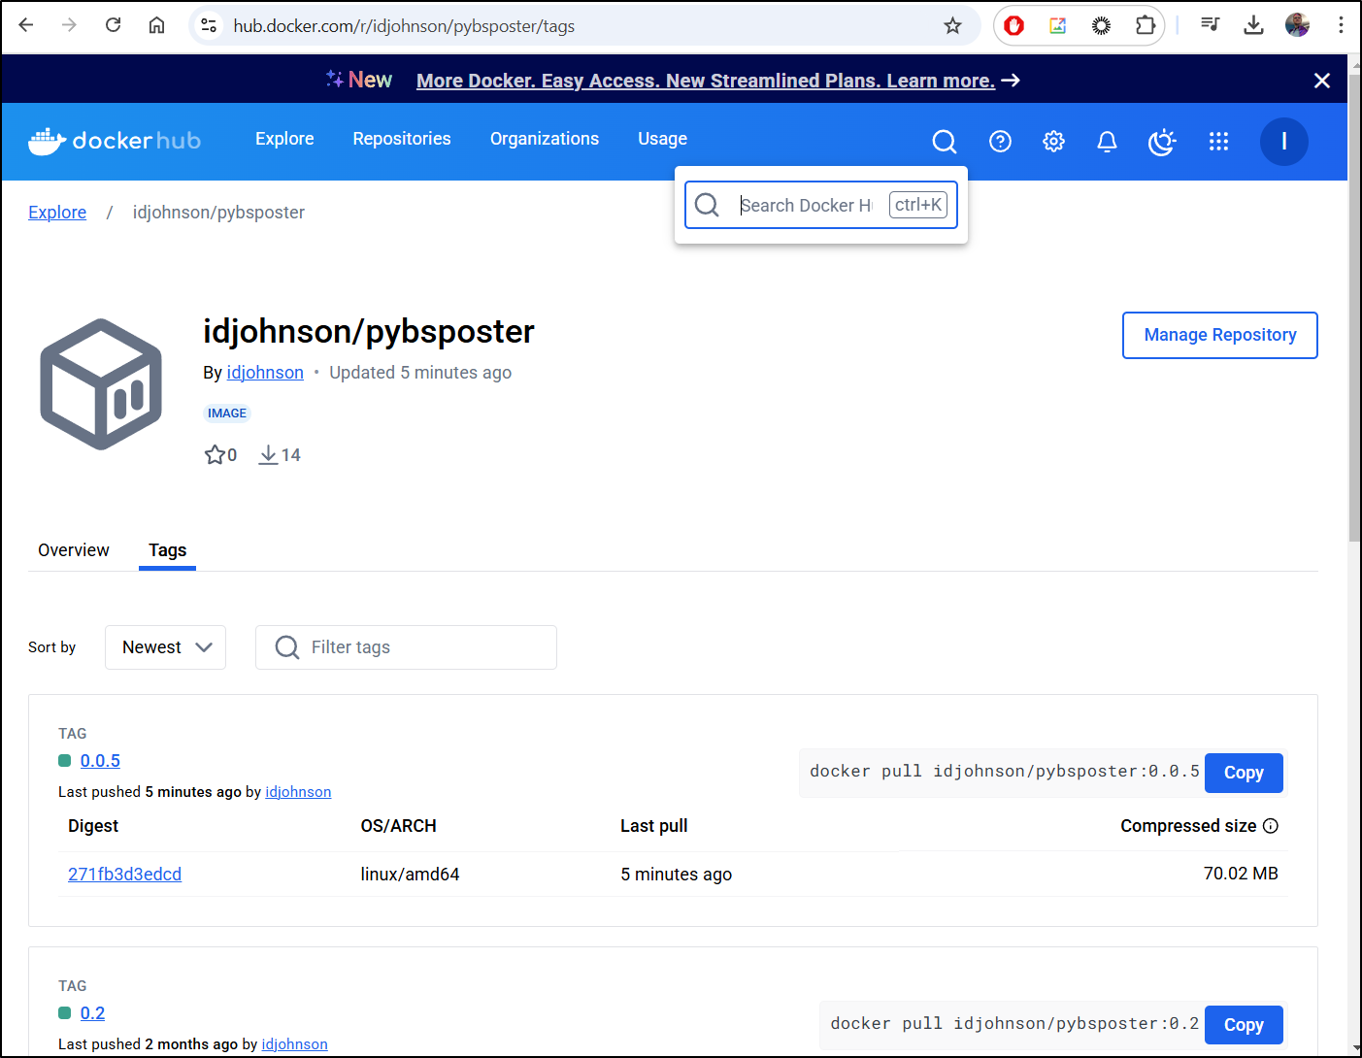Click the Filter tags input
Viewport: 1362px width, 1058px height.
pyautogui.click(x=406, y=647)
